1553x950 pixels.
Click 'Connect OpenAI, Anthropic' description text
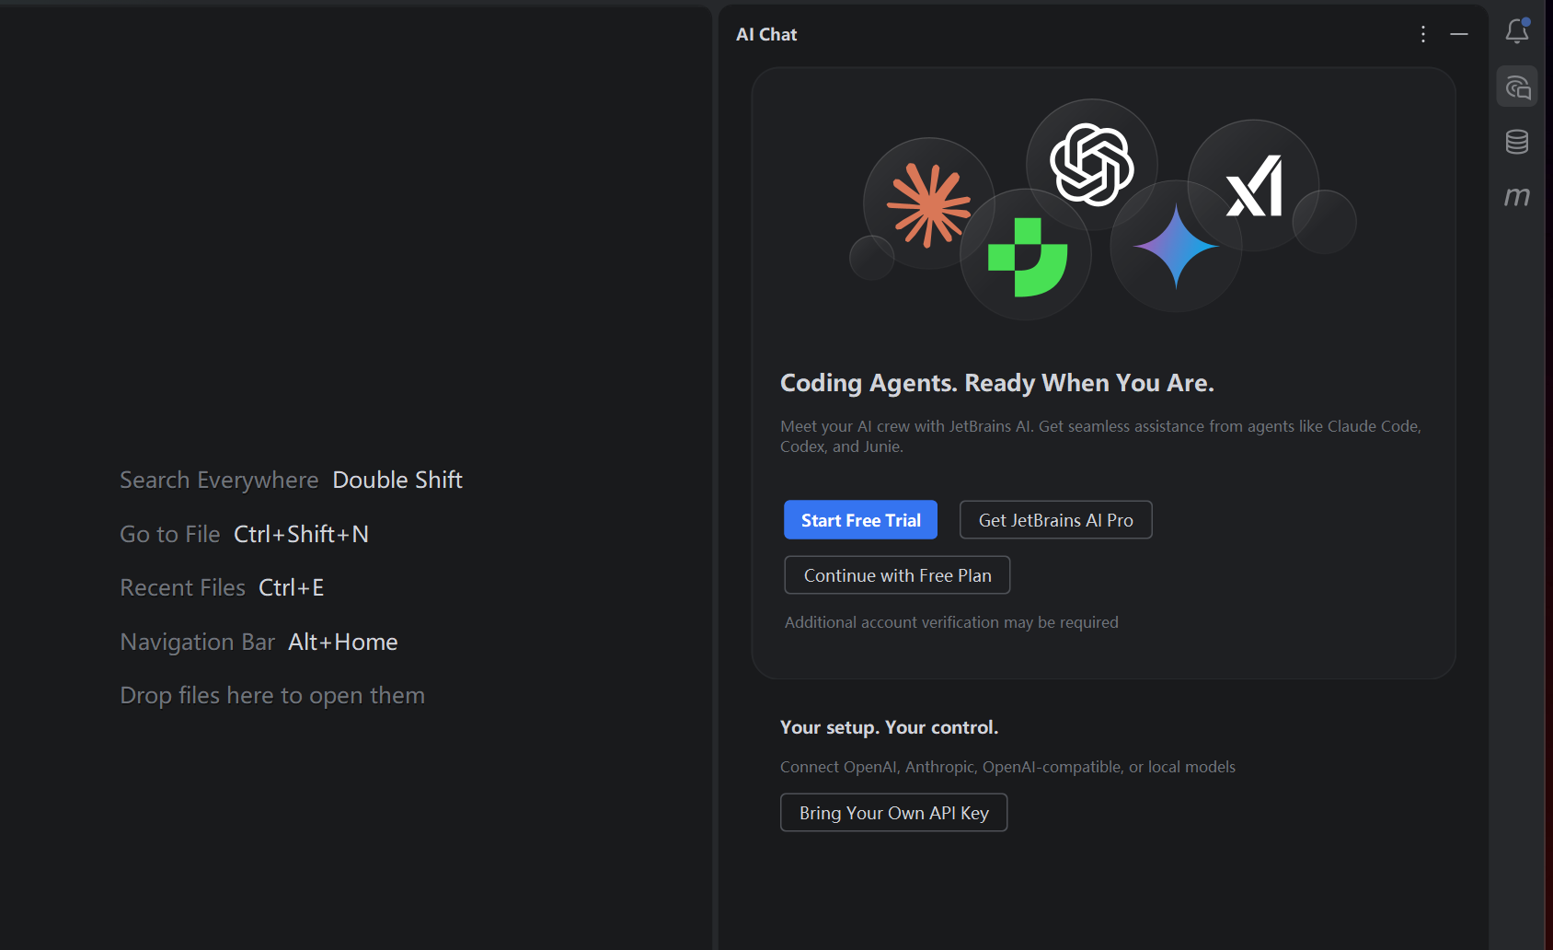(x=1007, y=767)
